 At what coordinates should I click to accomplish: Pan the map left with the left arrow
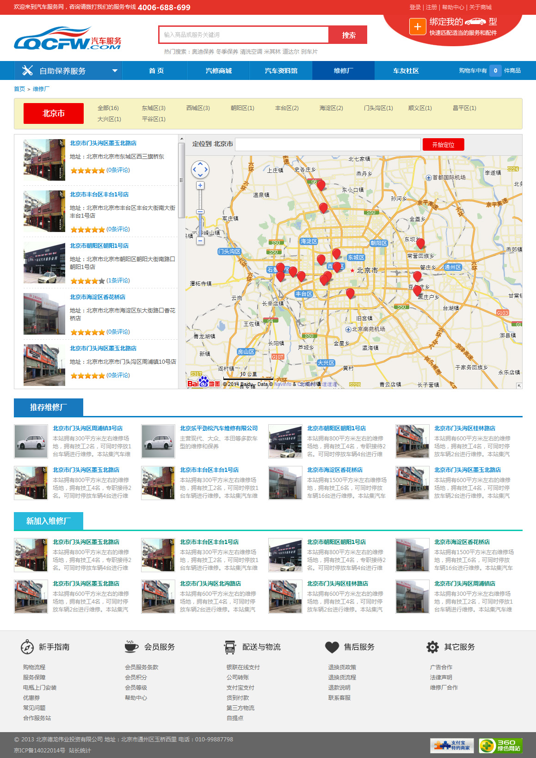point(194,170)
